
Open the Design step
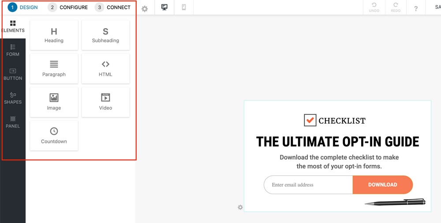(x=23, y=7)
